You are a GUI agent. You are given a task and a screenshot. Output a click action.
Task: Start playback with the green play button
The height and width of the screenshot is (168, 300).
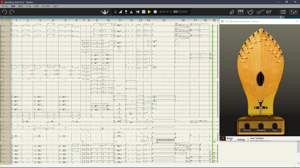(x=149, y=12)
